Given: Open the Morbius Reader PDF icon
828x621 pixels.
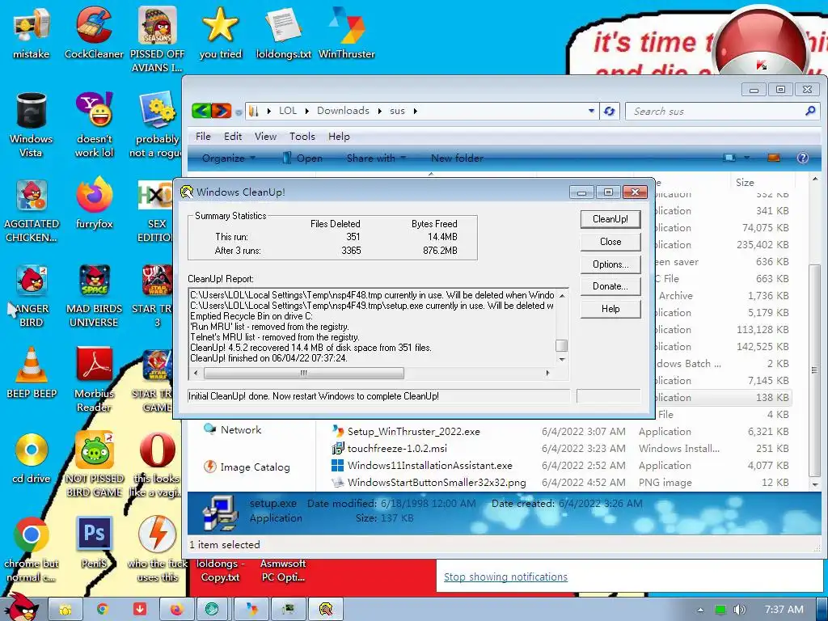Looking at the screenshot, I should 94,379.
